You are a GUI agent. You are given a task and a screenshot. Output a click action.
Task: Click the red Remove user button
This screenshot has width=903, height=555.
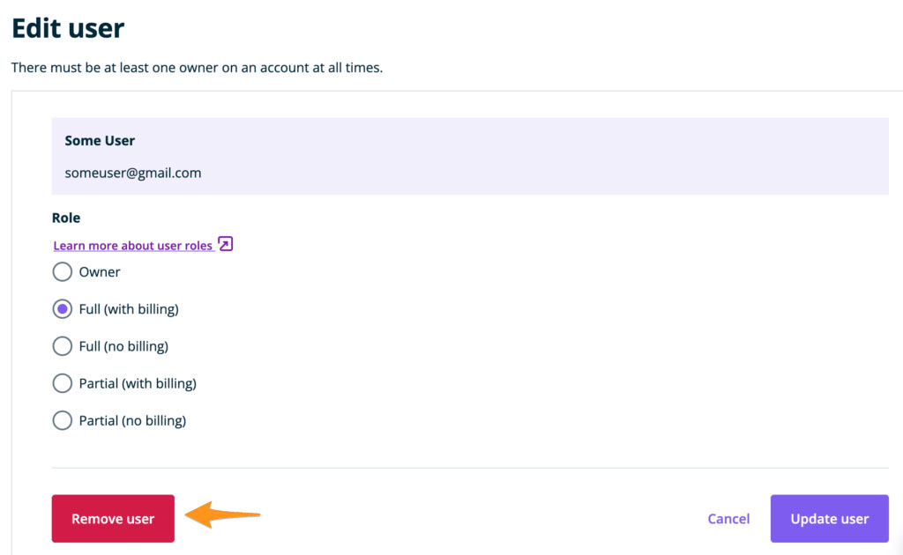[x=113, y=519]
